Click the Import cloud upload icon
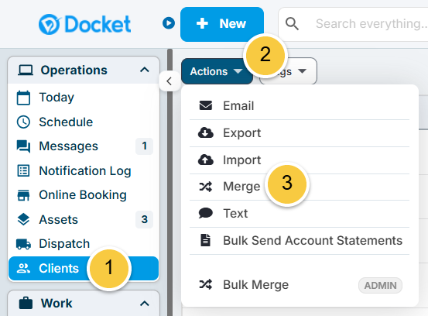The width and height of the screenshot is (428, 316). coord(206,160)
